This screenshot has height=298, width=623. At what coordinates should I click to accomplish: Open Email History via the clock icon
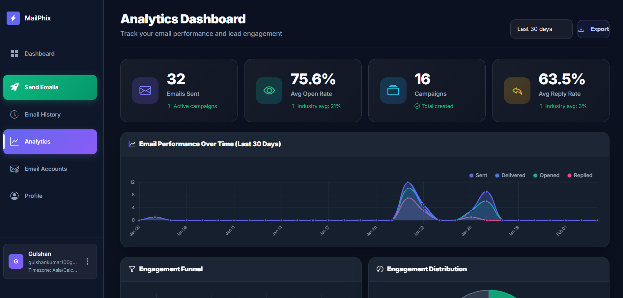tap(14, 114)
